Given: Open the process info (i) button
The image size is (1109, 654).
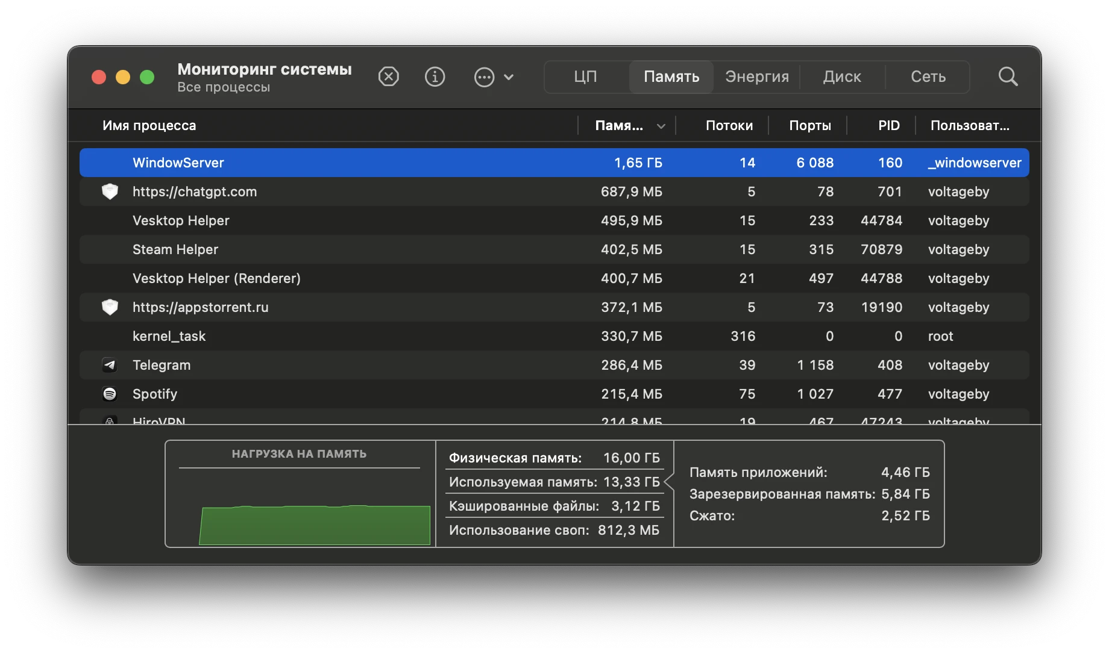Looking at the screenshot, I should click(435, 77).
